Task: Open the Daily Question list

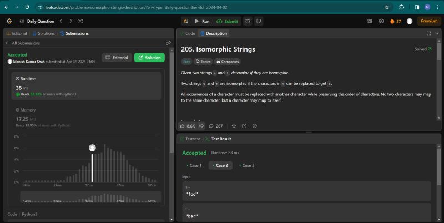Action: pos(37,21)
